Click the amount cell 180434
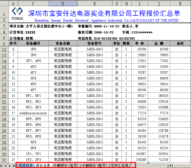The height and width of the screenshot is (168, 191). (159, 96)
